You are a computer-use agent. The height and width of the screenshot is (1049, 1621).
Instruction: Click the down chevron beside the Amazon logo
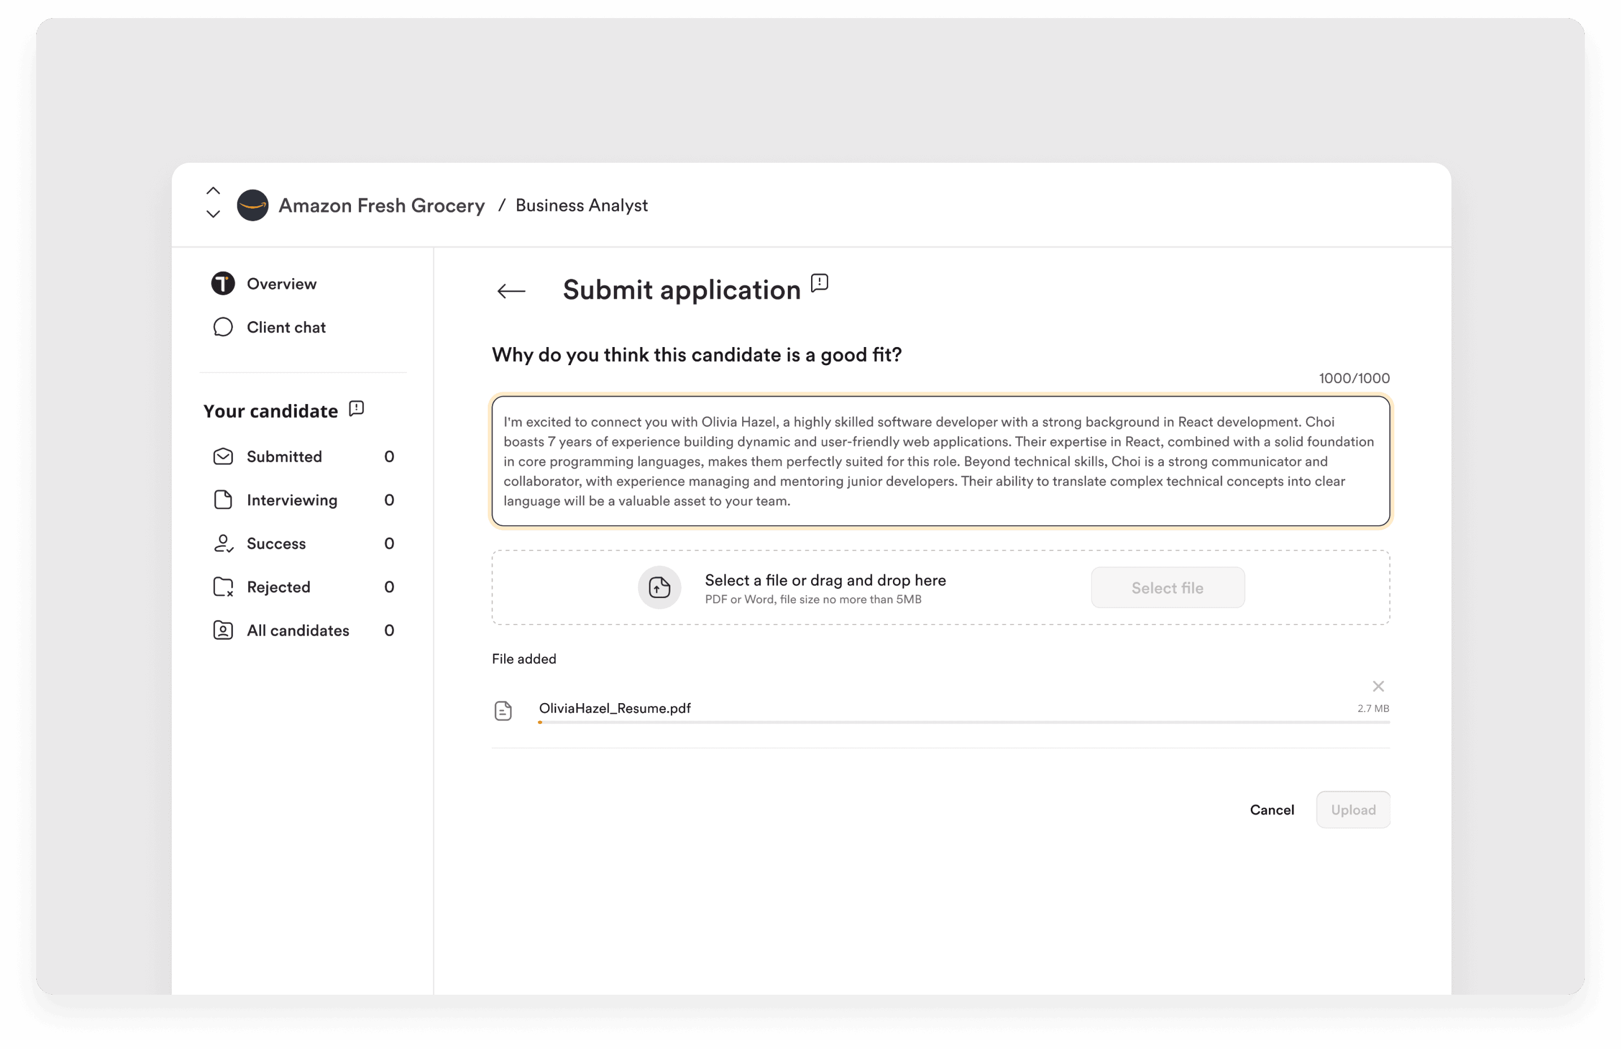[x=213, y=214]
